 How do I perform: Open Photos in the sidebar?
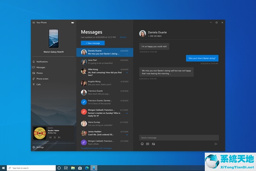pyautogui.click(x=40, y=73)
